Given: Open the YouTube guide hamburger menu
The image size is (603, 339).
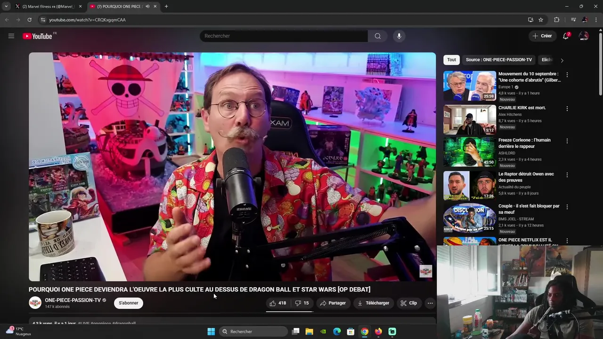Looking at the screenshot, I should click(11, 36).
